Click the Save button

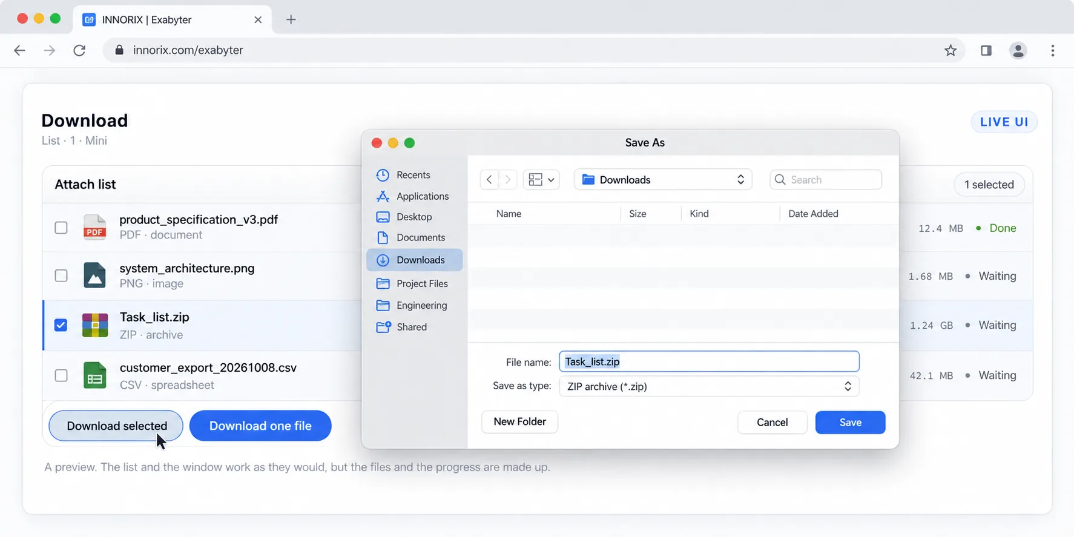(850, 423)
